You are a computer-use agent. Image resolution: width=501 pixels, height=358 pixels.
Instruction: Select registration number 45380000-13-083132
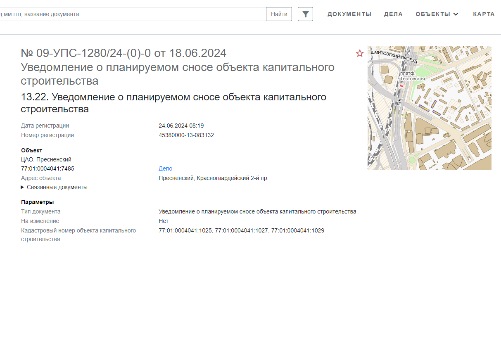pyautogui.click(x=186, y=135)
